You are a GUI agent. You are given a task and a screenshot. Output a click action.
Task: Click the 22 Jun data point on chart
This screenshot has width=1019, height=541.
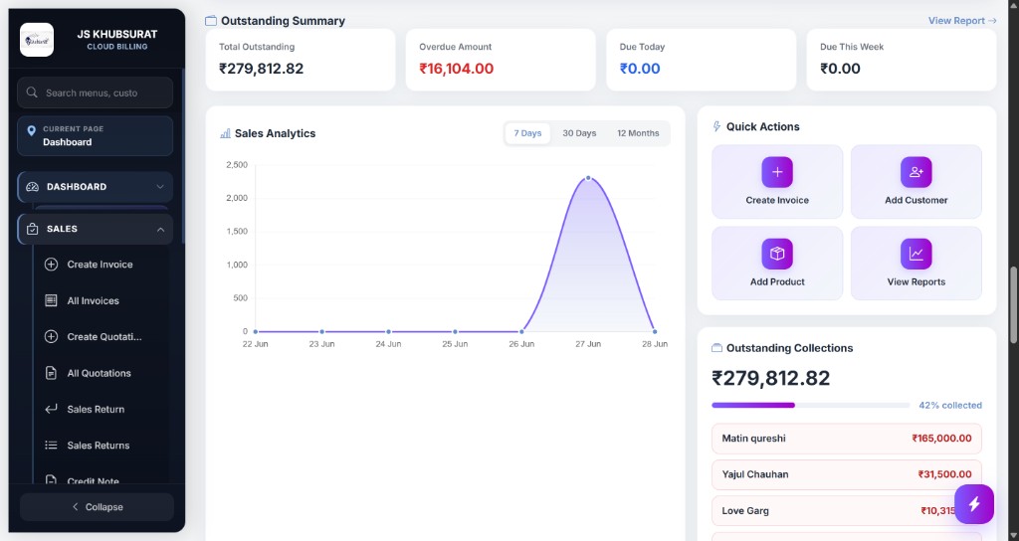256,332
